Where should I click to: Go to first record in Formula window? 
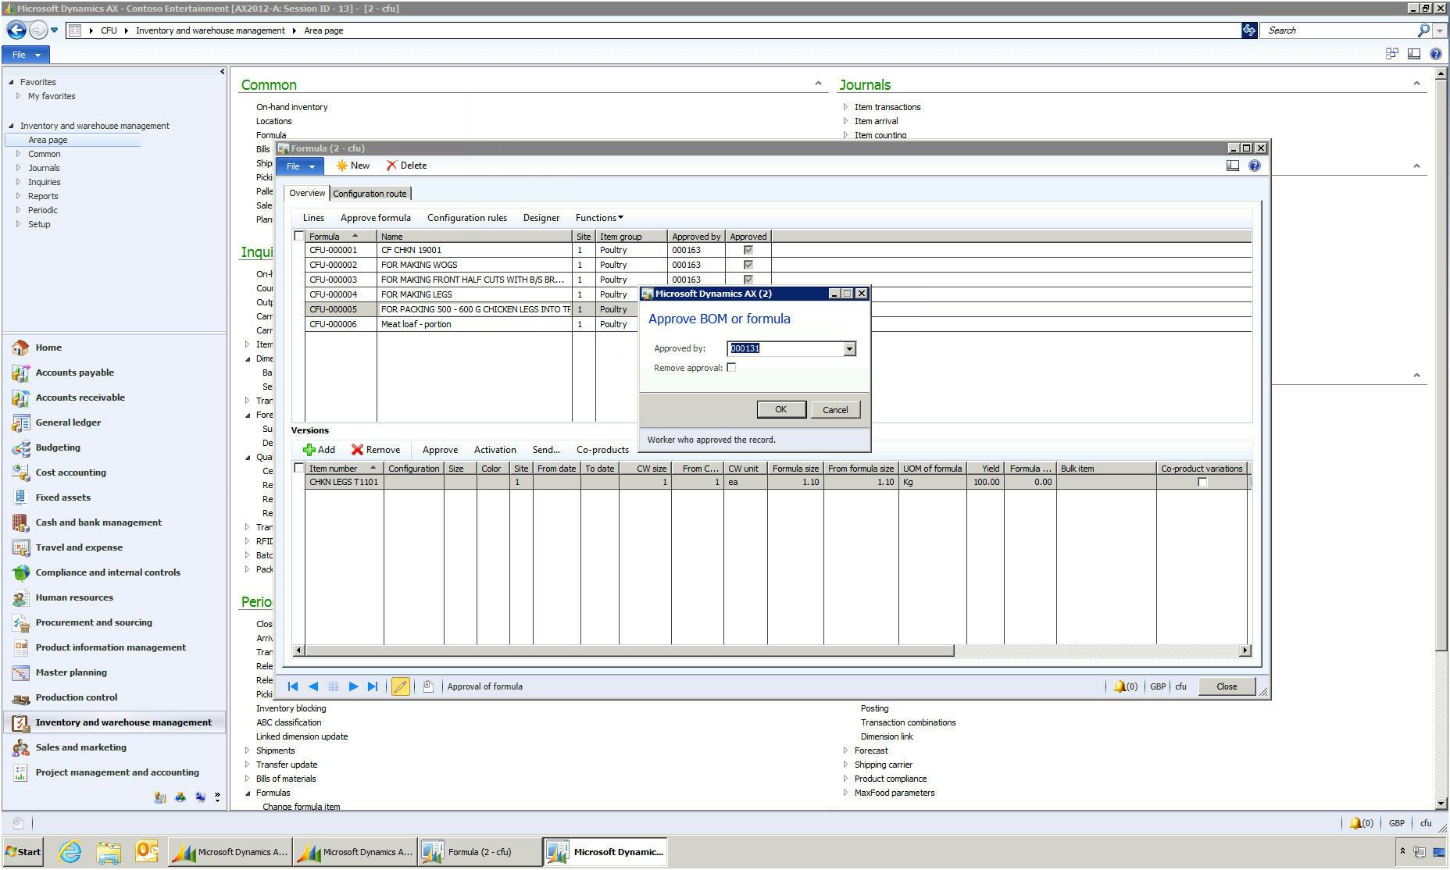coord(293,686)
